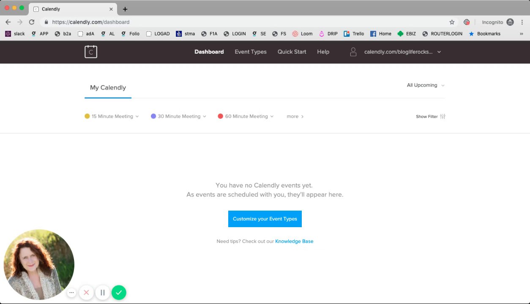The height and width of the screenshot is (304, 530).
Task: Cancel recording with red X button
Action: tap(86, 292)
